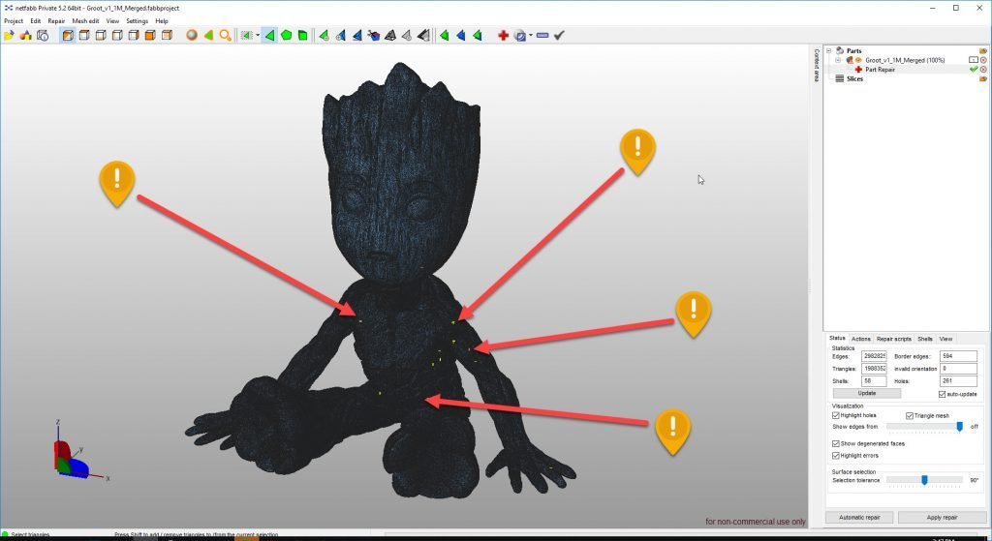
Task: Click the red cross repair toolbar icon
Action: 503,35
